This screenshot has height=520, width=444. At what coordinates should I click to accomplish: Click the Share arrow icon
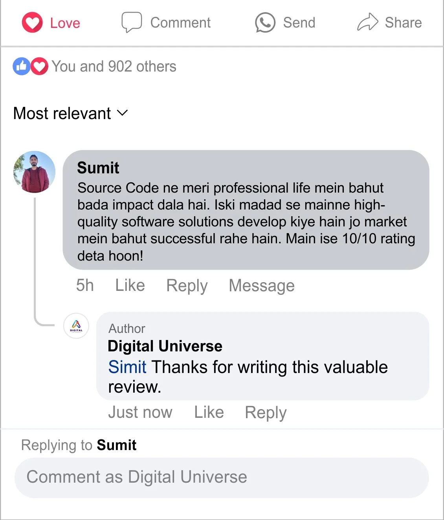click(367, 22)
